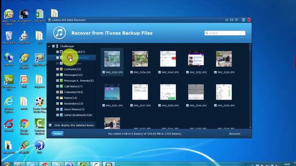This screenshot has width=296, height=166.
Task: Select Contacts(22) in the category tree
Action: (x=73, y=69)
